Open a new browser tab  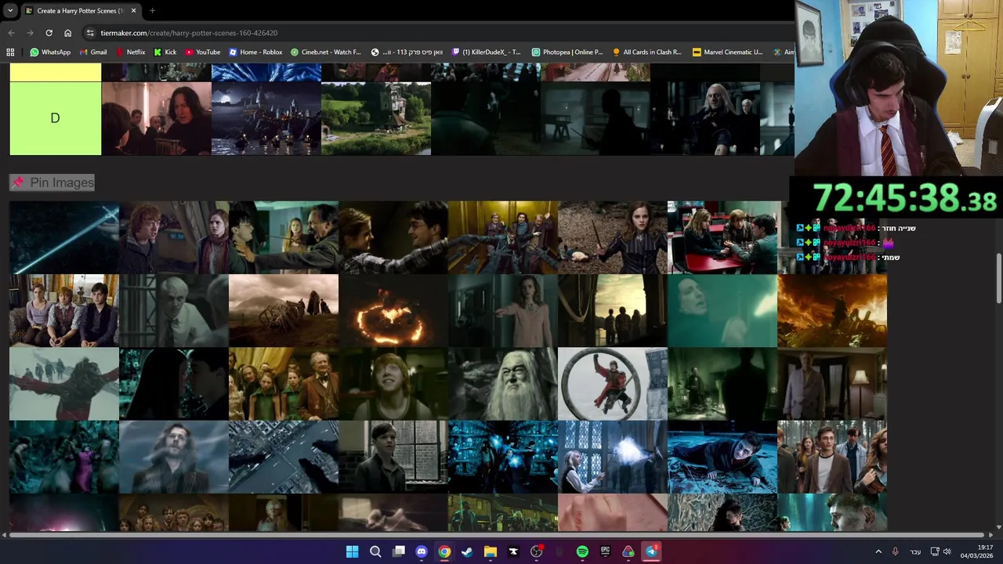(x=152, y=11)
